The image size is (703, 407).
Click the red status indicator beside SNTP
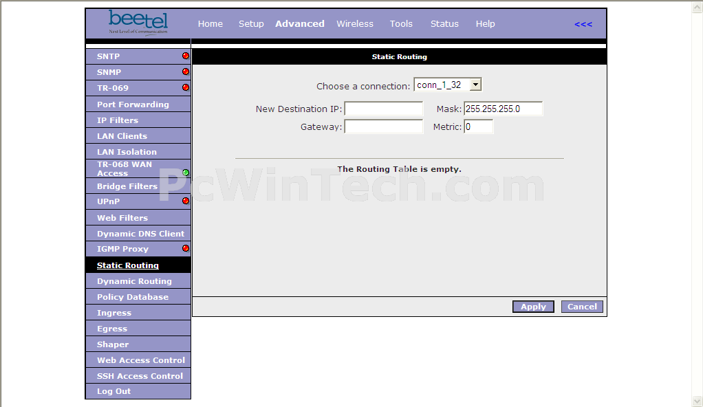tap(186, 56)
